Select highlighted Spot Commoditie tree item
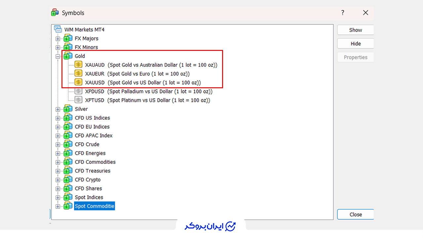423x238 pixels. click(x=95, y=206)
